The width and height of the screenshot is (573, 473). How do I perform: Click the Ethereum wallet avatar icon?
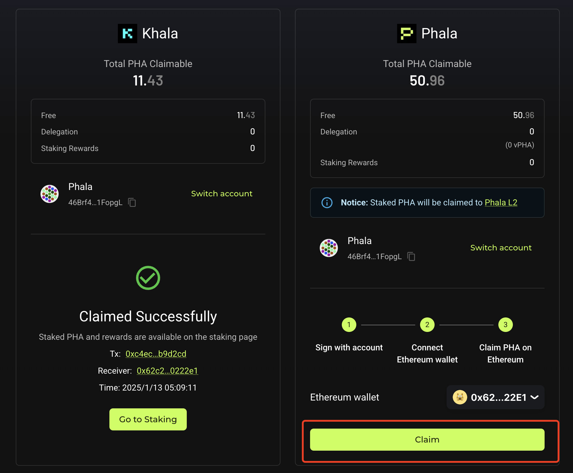pos(460,397)
